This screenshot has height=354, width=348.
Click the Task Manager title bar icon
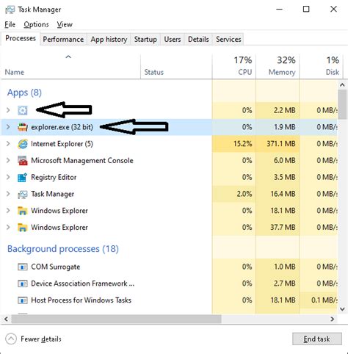tap(10, 10)
